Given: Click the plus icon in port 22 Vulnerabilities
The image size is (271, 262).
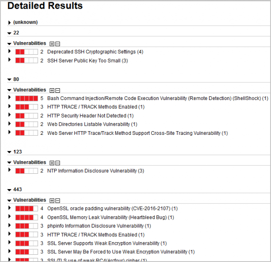Looking at the screenshot, I should point(52,44).
